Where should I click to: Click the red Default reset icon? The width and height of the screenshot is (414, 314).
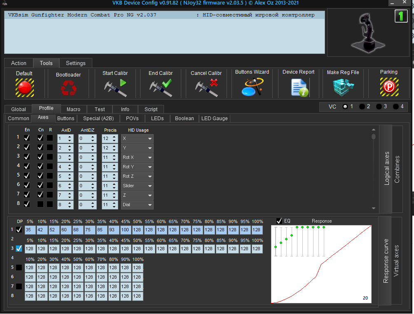point(24,87)
